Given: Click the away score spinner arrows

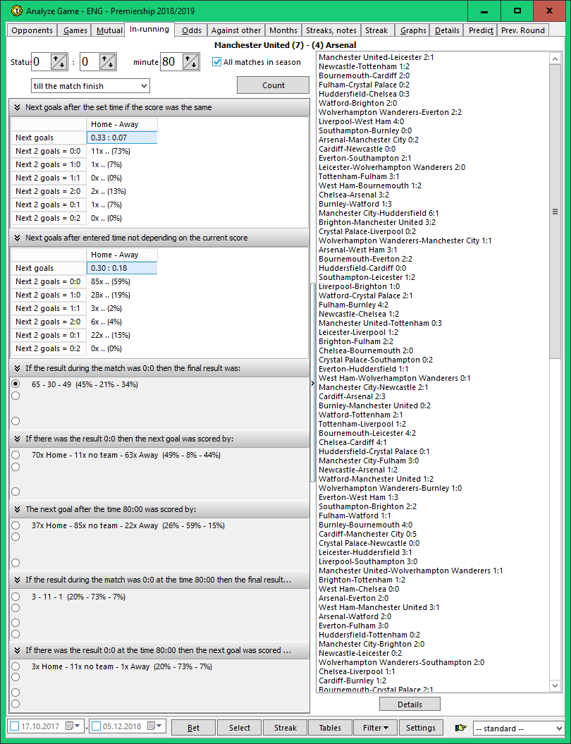Looking at the screenshot, I should (108, 62).
